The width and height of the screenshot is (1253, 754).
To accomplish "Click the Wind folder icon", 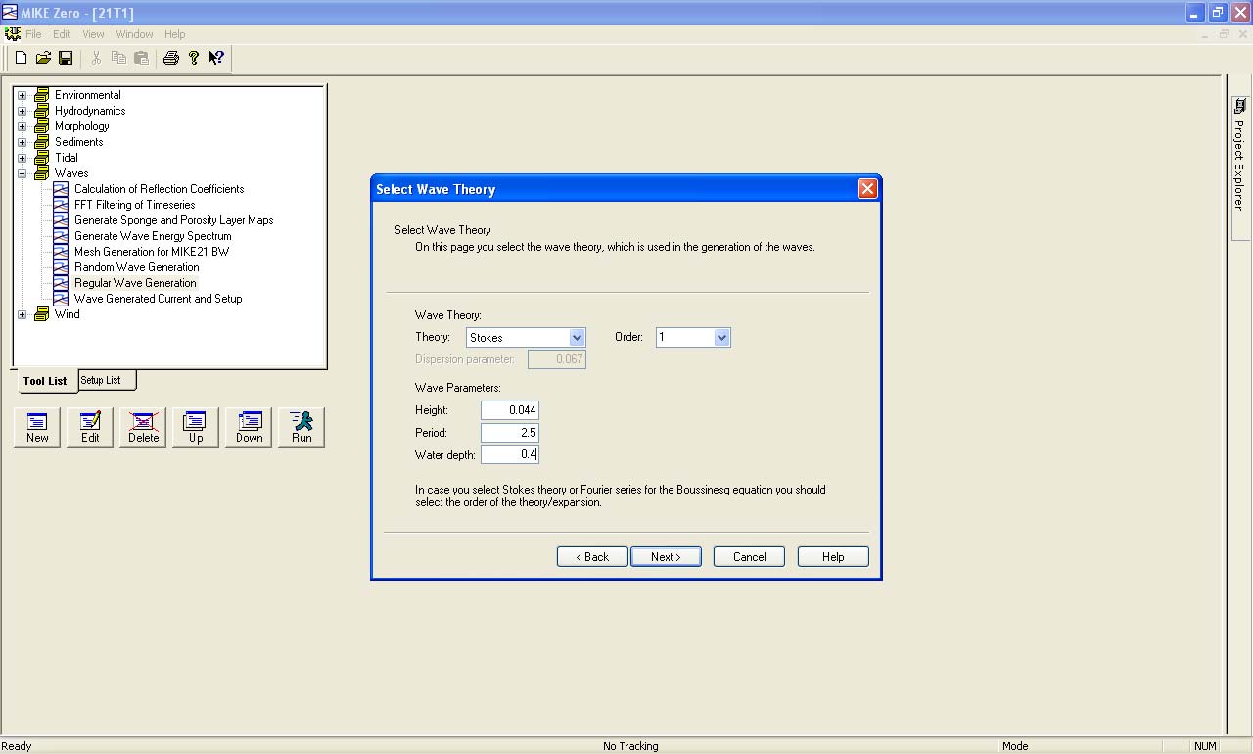I will [41, 314].
